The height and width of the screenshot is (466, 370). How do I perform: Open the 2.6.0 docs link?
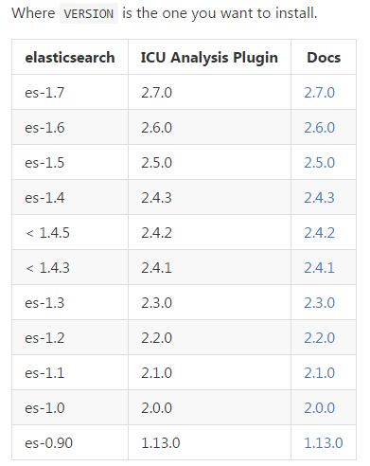[319, 128]
